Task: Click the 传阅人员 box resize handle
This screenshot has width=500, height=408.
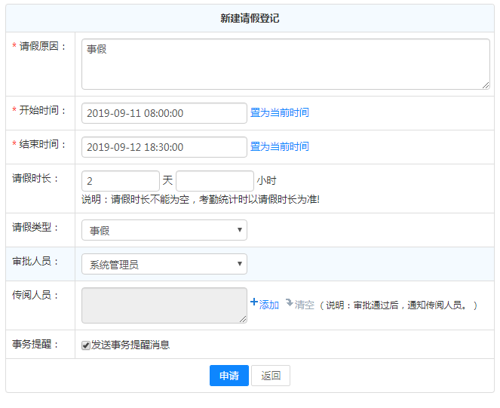Action: (243, 319)
